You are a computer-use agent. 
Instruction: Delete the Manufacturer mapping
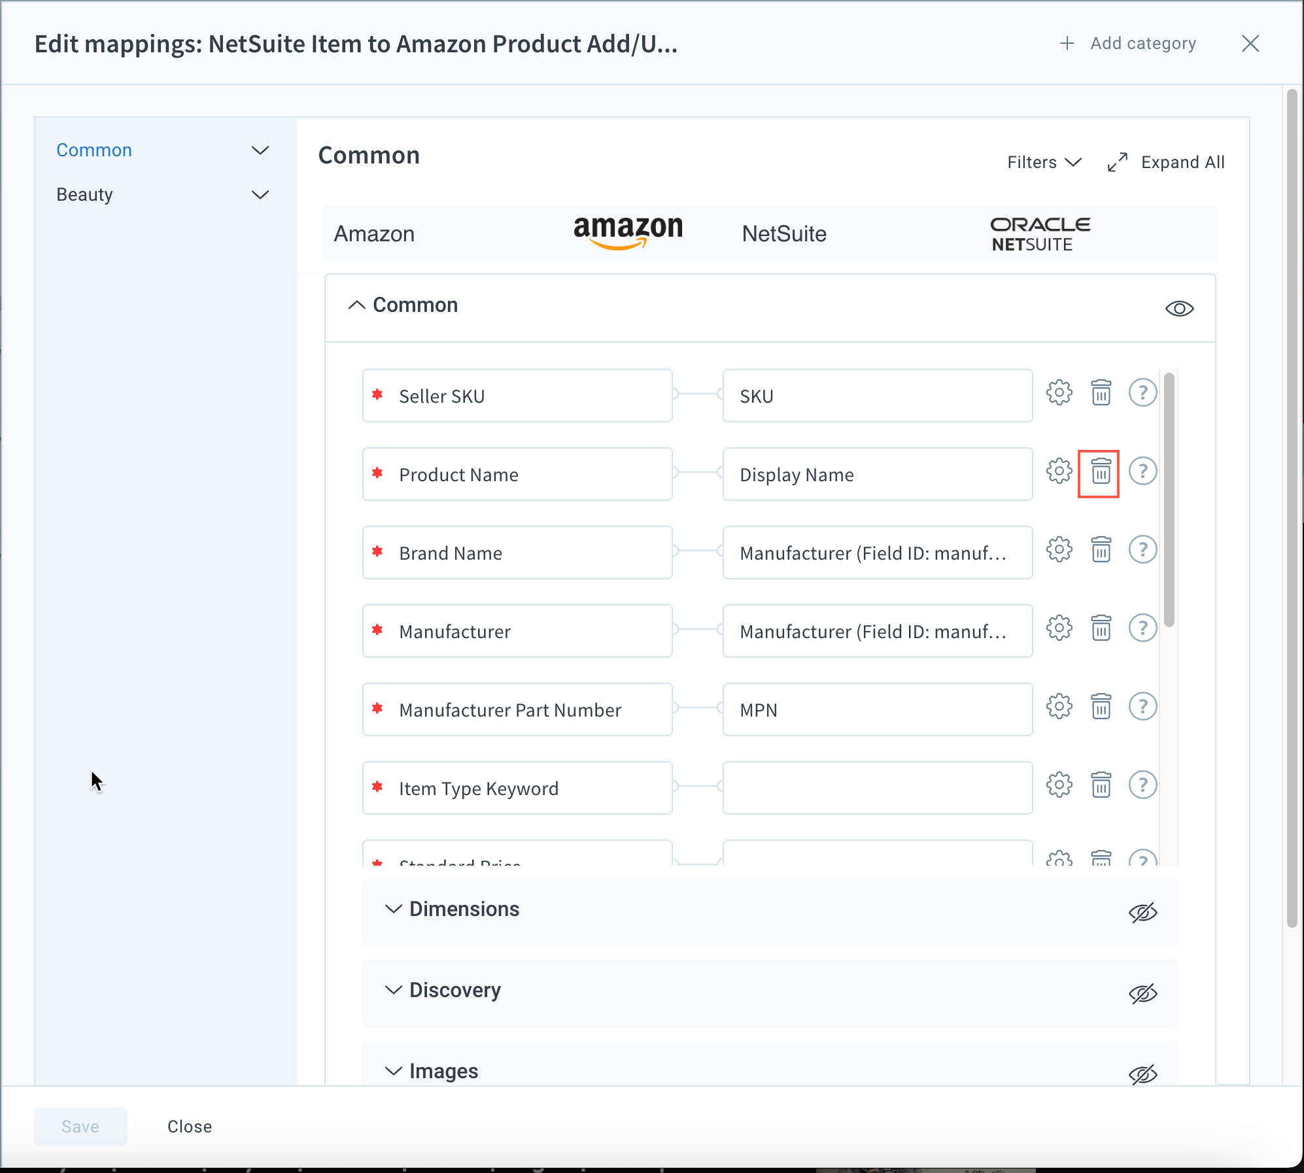click(1101, 628)
